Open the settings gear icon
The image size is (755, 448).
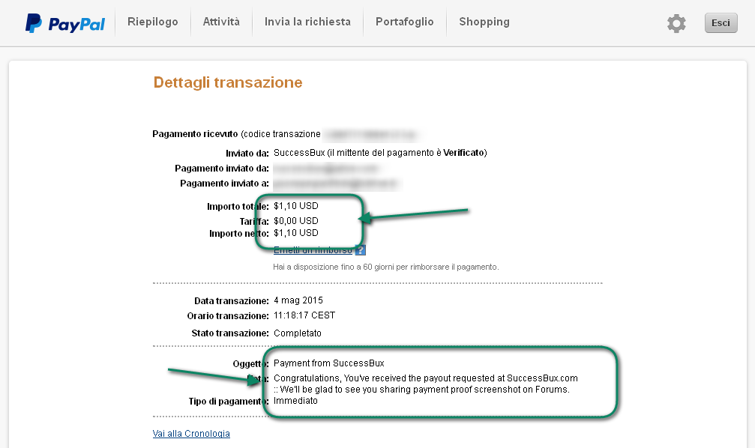pos(676,23)
